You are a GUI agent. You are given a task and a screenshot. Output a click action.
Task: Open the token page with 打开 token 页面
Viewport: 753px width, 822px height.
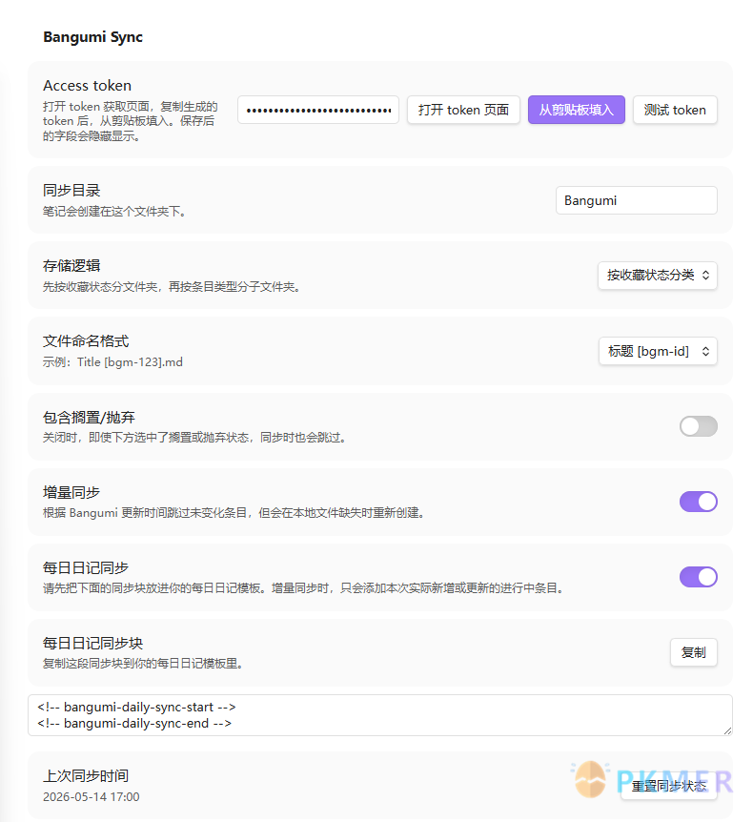pos(463,110)
